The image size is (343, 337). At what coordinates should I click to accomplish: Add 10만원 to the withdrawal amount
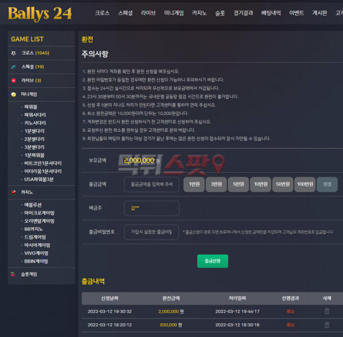[x=261, y=184]
